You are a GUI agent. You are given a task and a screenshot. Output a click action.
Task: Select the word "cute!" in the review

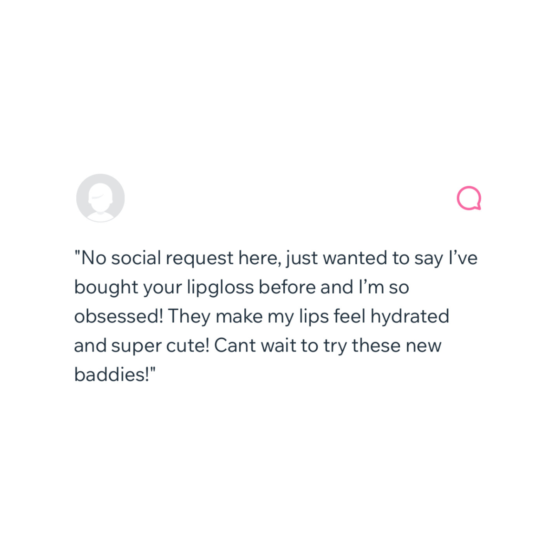[x=188, y=346]
